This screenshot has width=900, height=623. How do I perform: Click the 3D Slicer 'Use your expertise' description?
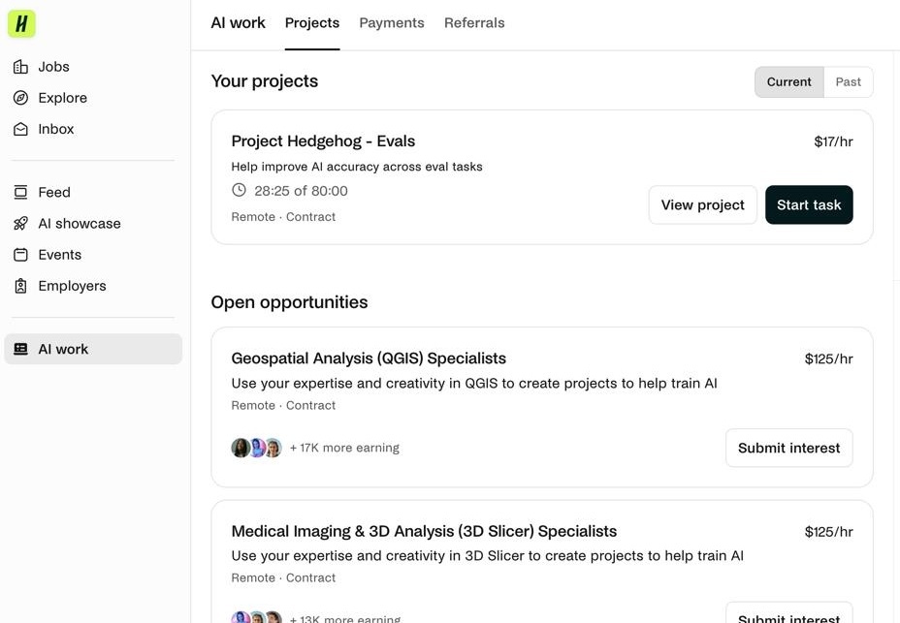(487, 556)
